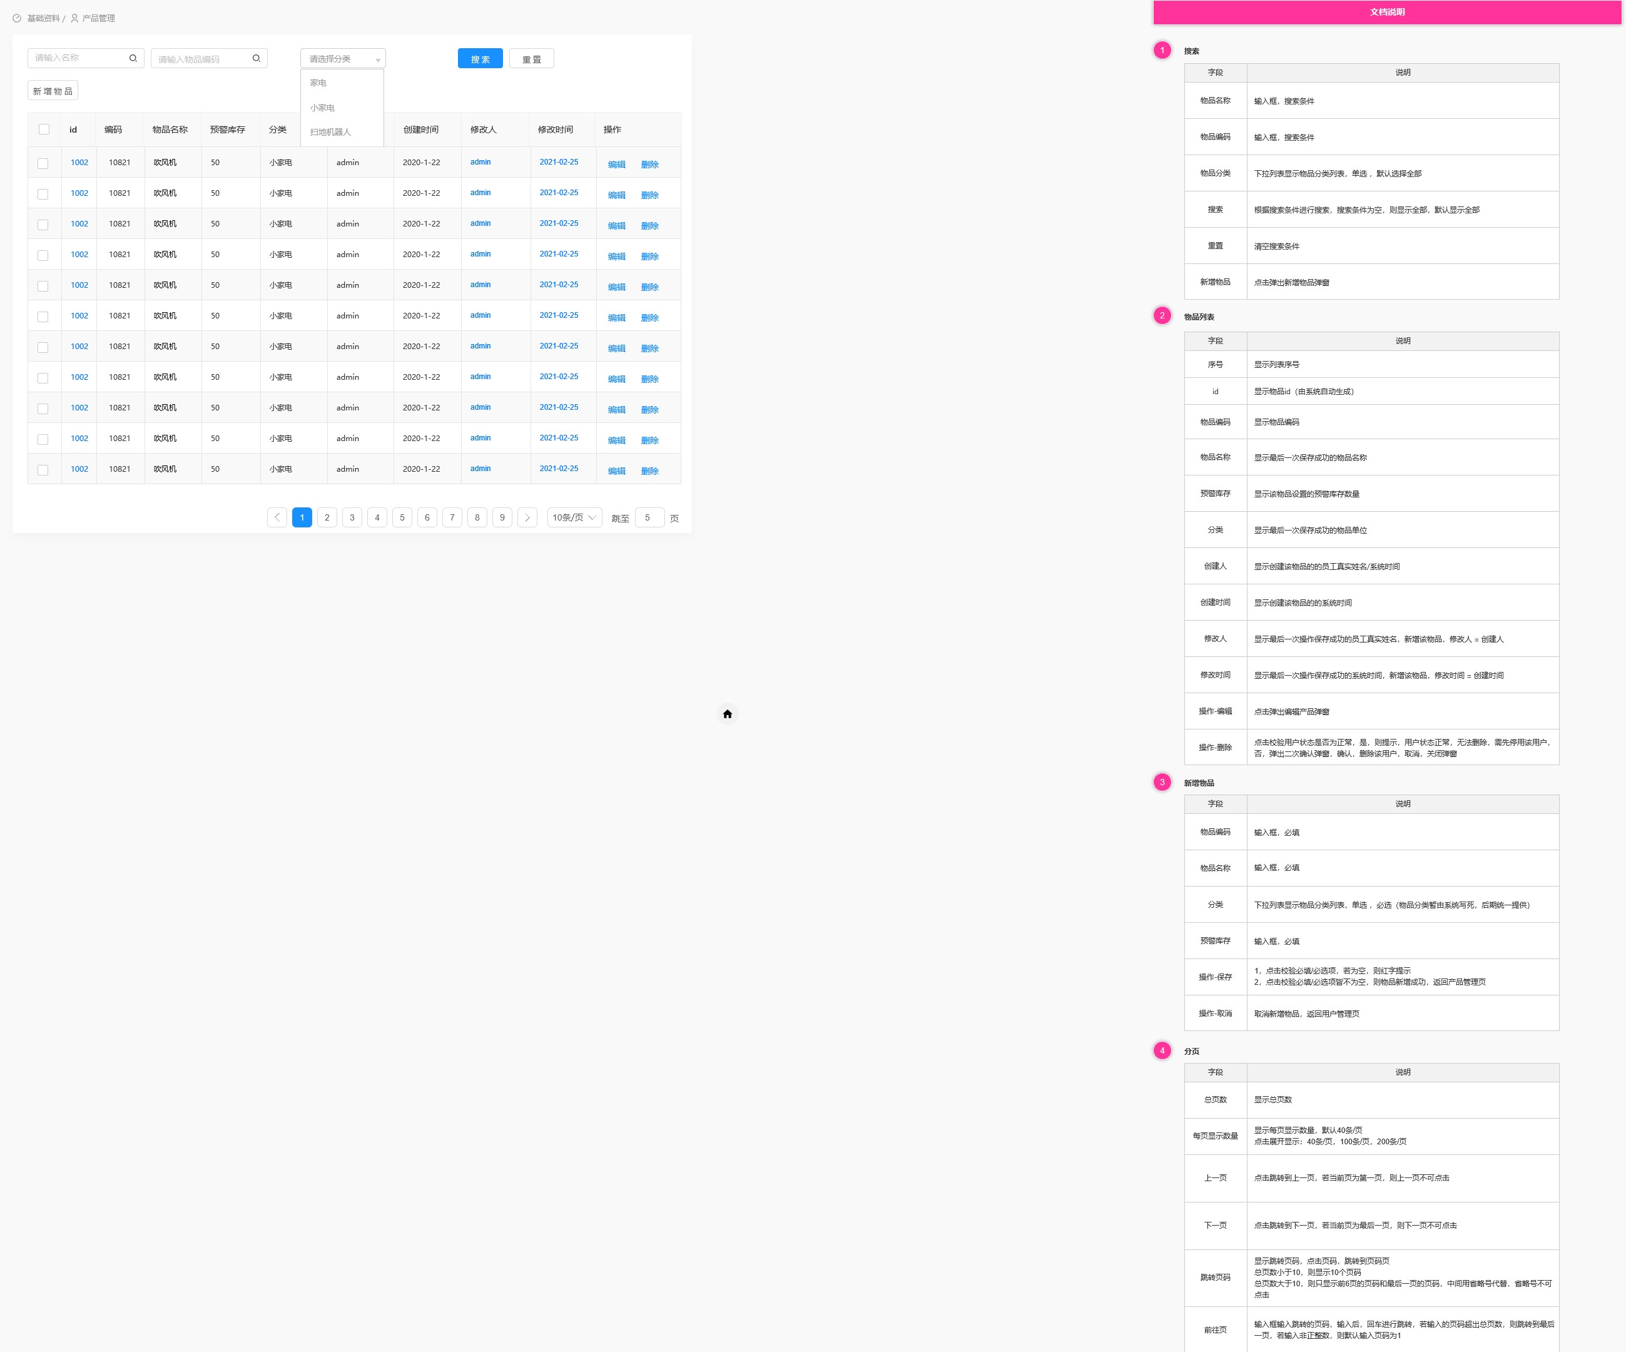Open the 产品管理 breadcrumb link
Screen dimensions: 1626x1352
98,18
